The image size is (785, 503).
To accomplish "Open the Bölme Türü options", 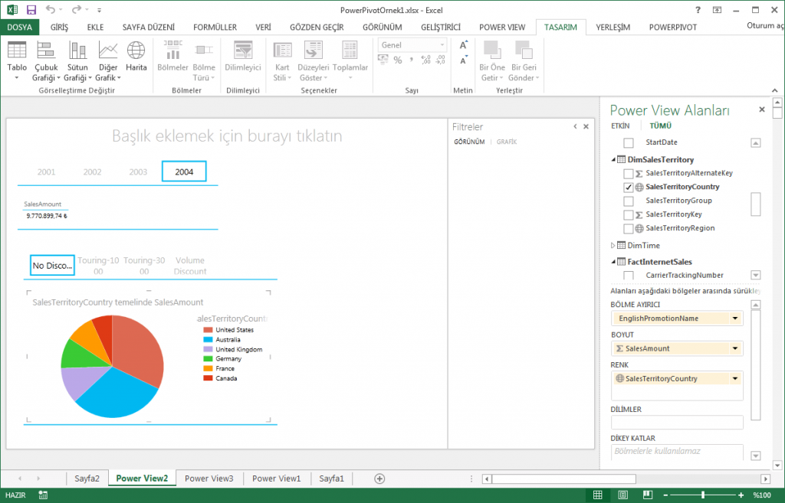I will click(204, 61).
